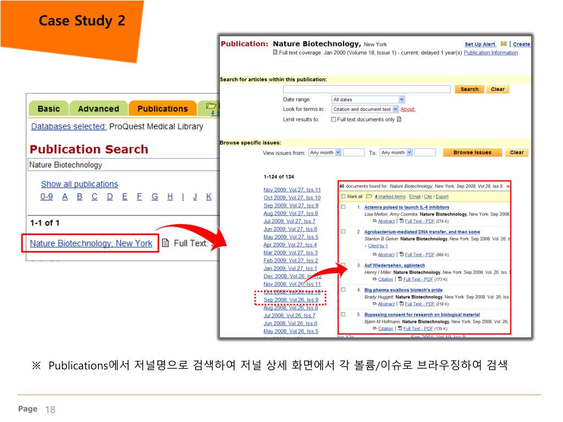563x422 pixels.
Task: Browse publications starting with letter K
Action: (x=208, y=197)
